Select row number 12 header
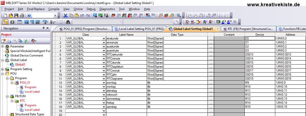The width and height of the screenshot is (306, 116). tap(60, 83)
